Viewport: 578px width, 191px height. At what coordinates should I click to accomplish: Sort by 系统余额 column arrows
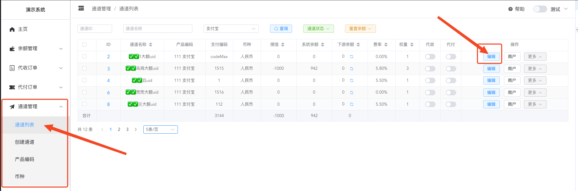tap(323, 45)
